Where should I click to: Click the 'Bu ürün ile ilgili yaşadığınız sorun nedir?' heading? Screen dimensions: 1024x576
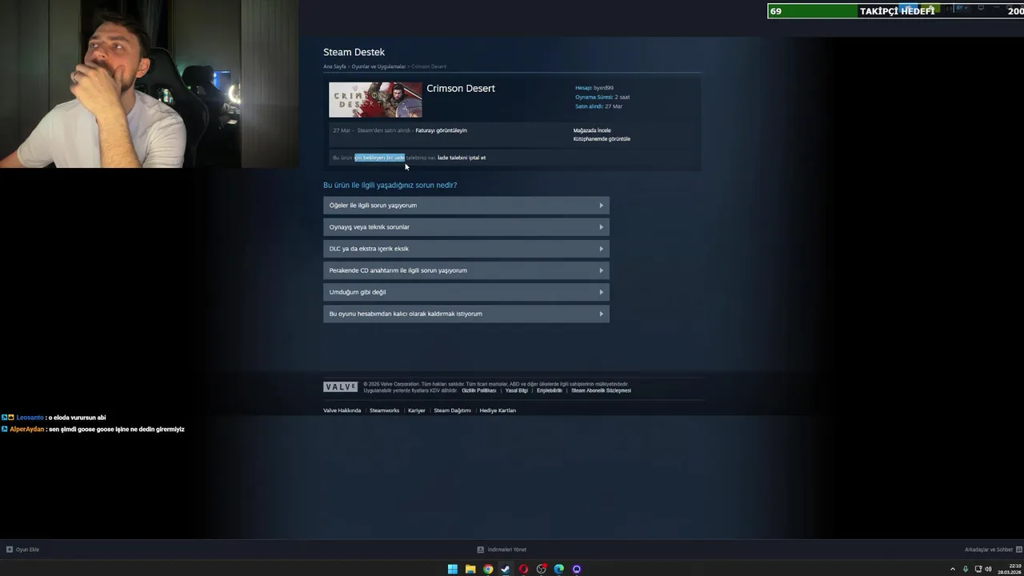tap(390, 185)
